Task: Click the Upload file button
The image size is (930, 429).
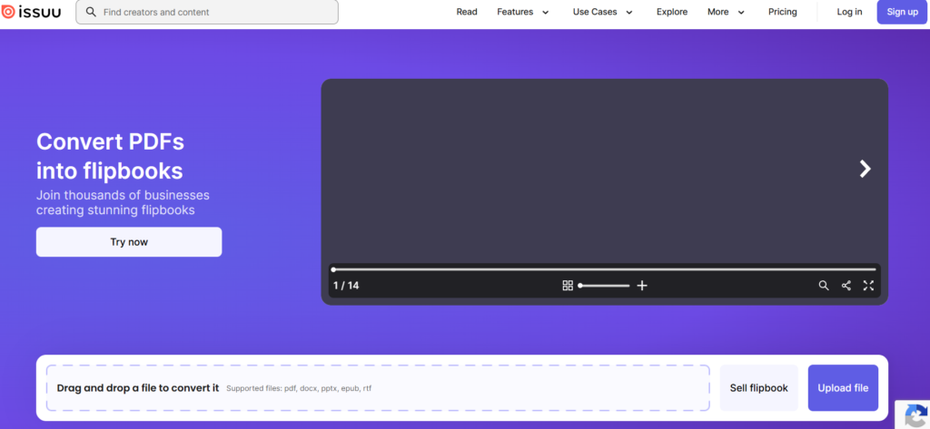Action: click(x=843, y=388)
